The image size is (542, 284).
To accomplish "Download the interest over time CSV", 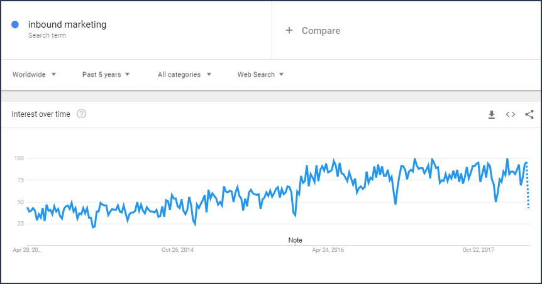I will pos(492,114).
